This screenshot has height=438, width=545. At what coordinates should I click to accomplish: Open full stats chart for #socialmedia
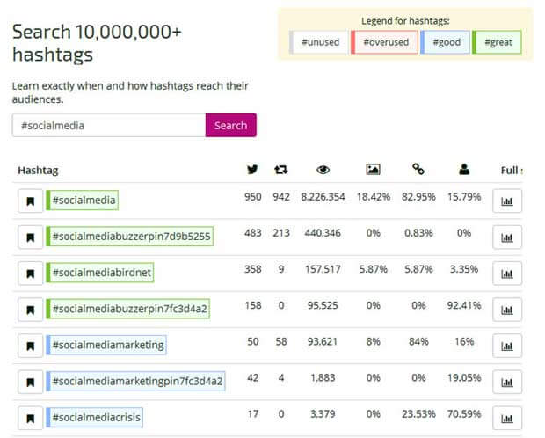(x=507, y=201)
